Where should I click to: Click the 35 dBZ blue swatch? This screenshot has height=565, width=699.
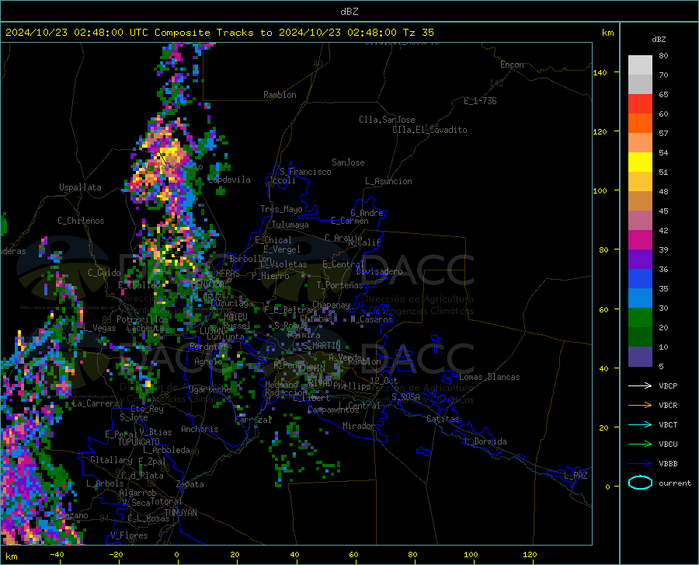coord(640,279)
